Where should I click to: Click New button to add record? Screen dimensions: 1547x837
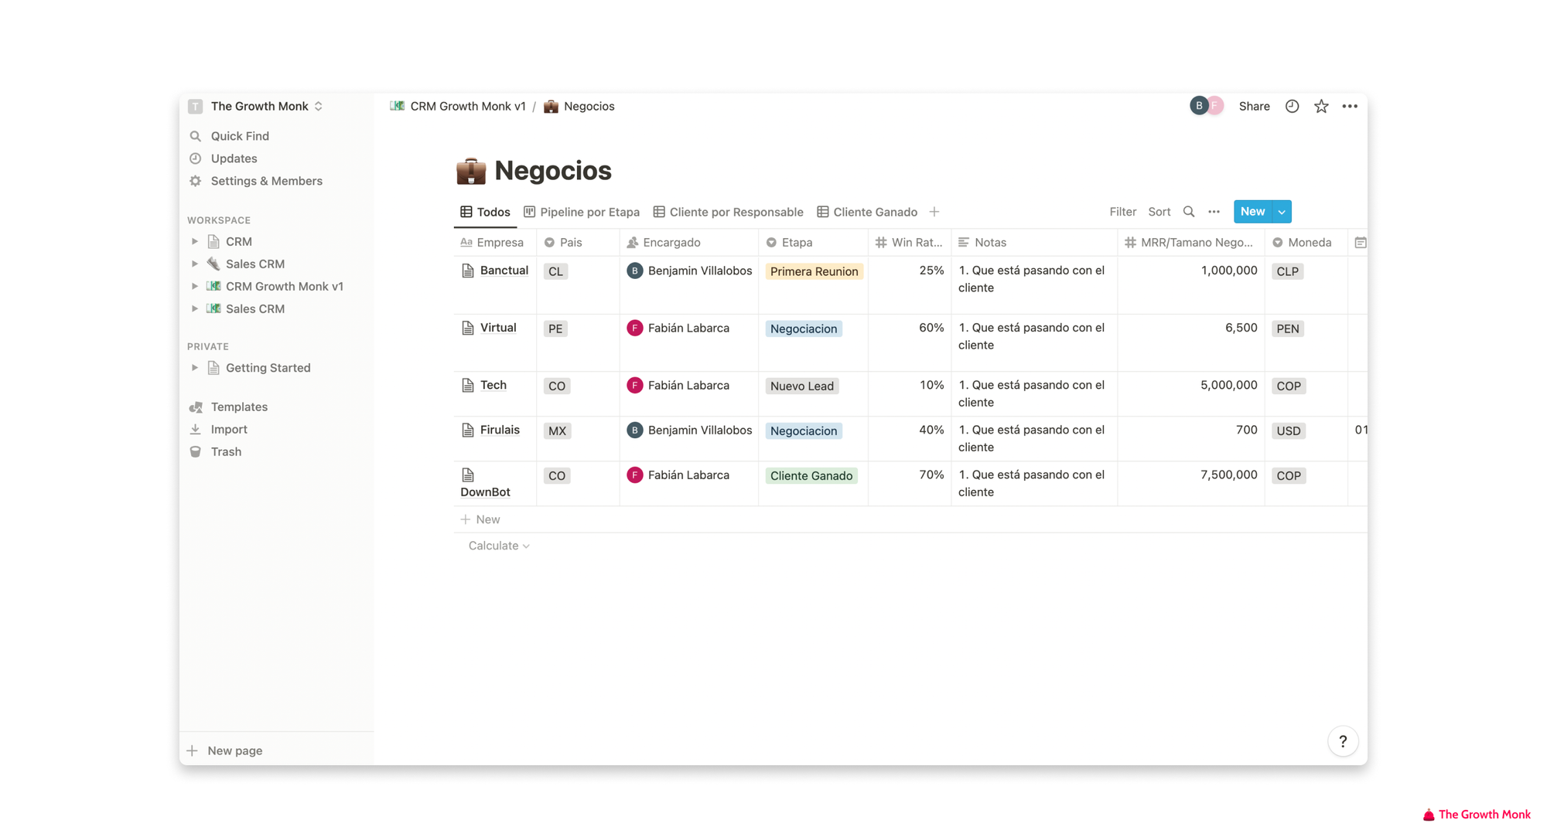coord(1252,210)
